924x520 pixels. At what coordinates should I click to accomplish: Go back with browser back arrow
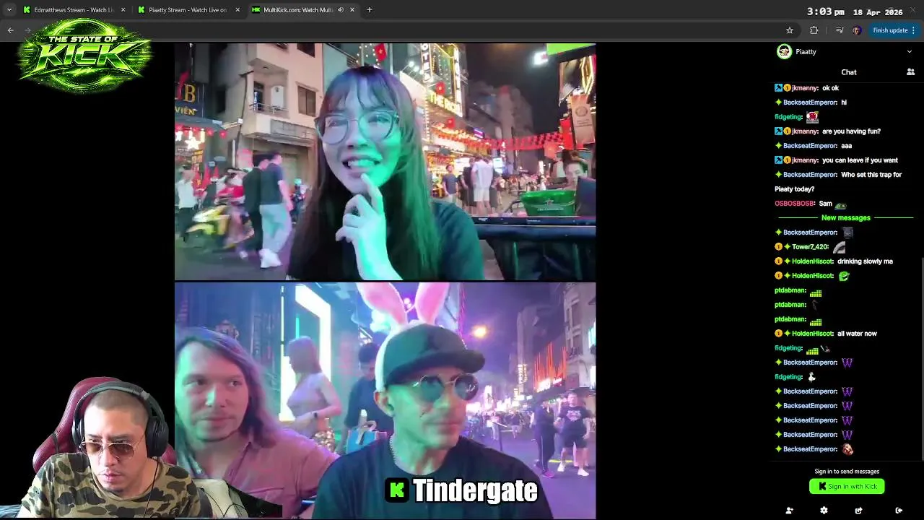pyautogui.click(x=11, y=30)
